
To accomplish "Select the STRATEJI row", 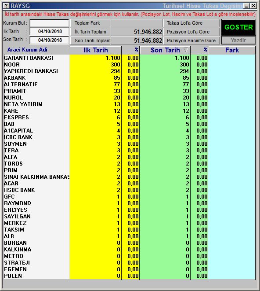I will [x=130, y=263].
